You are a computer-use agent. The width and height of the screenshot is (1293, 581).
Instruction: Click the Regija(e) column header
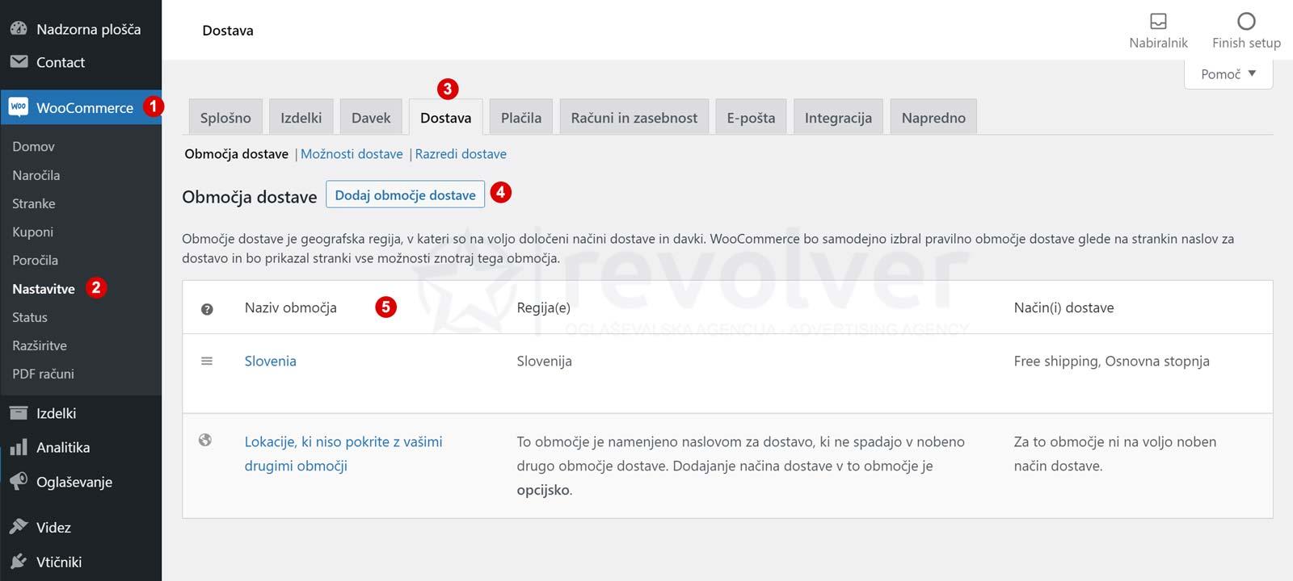coord(544,307)
